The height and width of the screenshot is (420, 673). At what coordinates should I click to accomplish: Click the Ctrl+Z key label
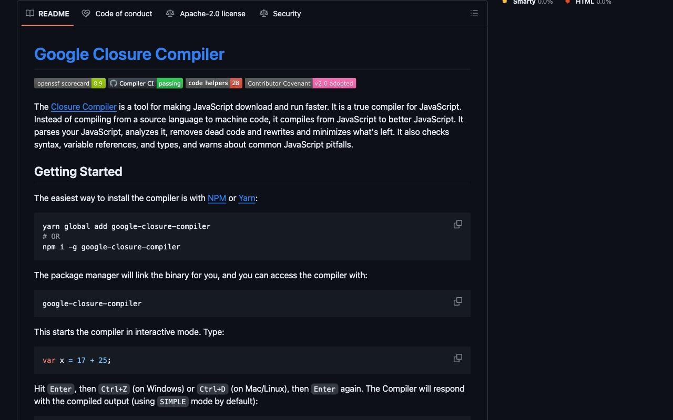114,389
